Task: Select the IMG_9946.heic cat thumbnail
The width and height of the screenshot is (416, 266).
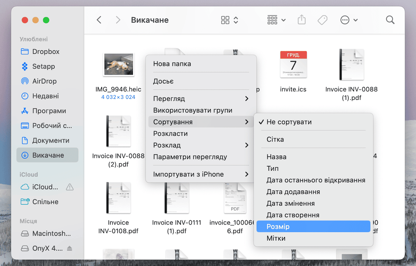Action: pos(118,64)
